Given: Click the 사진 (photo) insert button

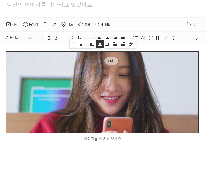Looking at the screenshot, I should coord(12,24).
